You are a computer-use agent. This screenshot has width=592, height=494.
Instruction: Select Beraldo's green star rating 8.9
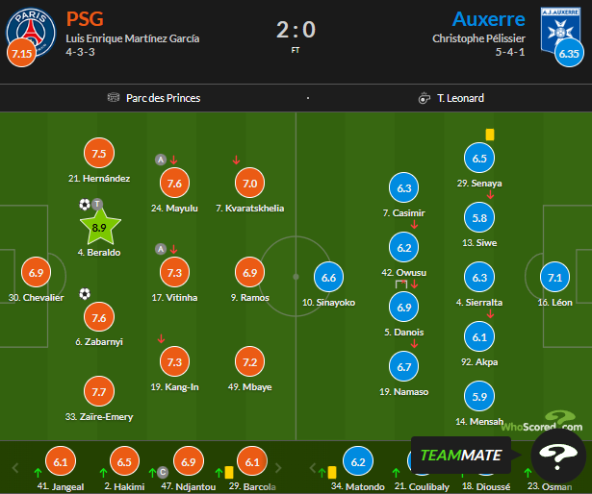click(99, 229)
